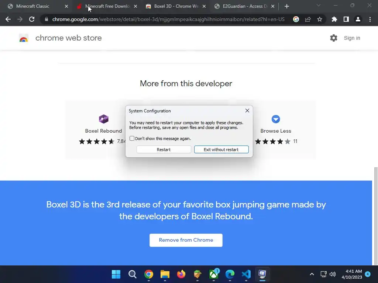
Task: Close the Minecraft Free Download tab
Action: point(135,6)
